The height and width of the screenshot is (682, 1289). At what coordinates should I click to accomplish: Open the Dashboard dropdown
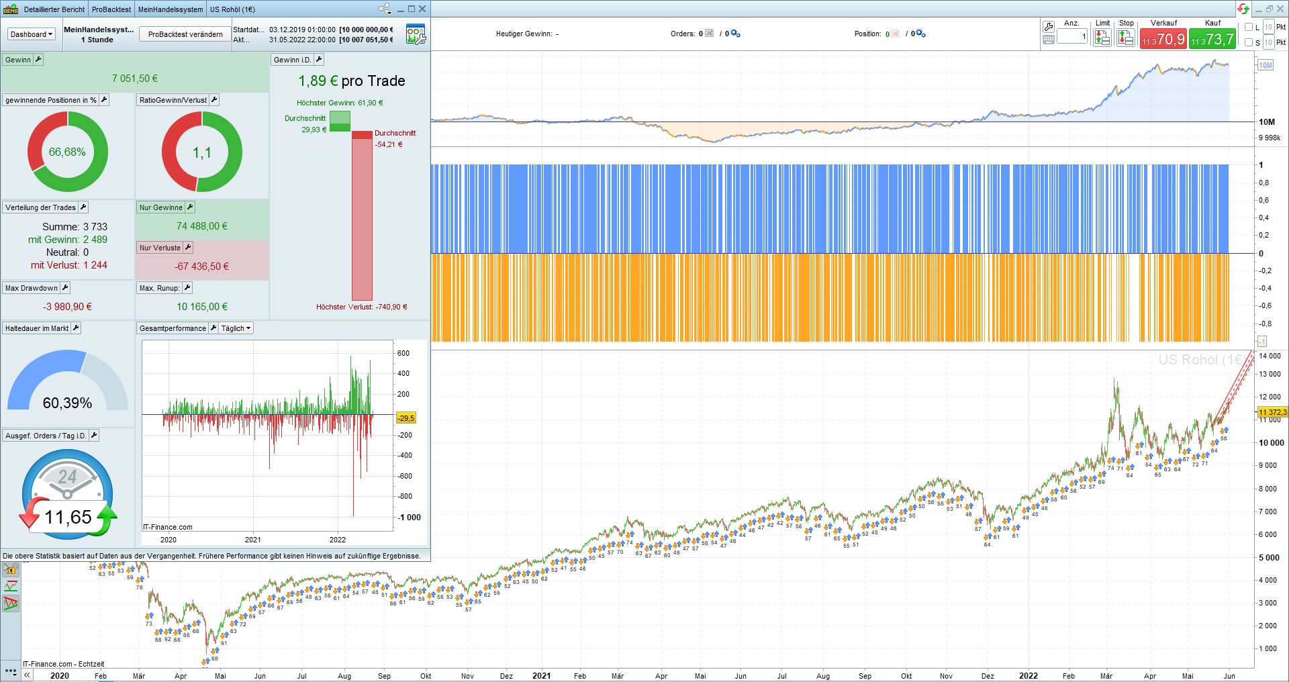[31, 34]
